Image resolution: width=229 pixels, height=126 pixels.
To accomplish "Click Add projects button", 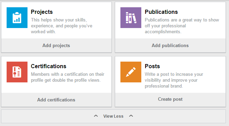I will click(56, 45).
